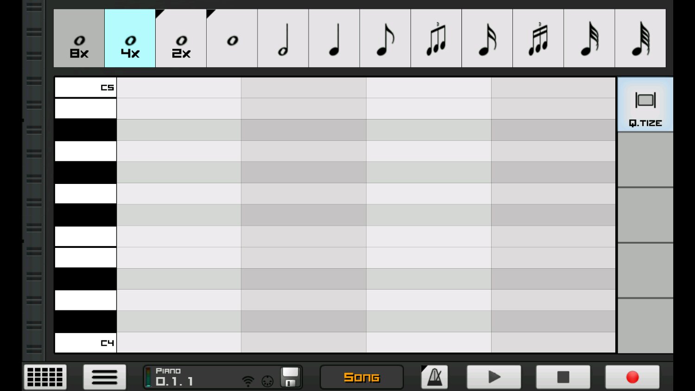Choose the quarter note duration
Screen dimensions: 695x391
coord(334,38)
